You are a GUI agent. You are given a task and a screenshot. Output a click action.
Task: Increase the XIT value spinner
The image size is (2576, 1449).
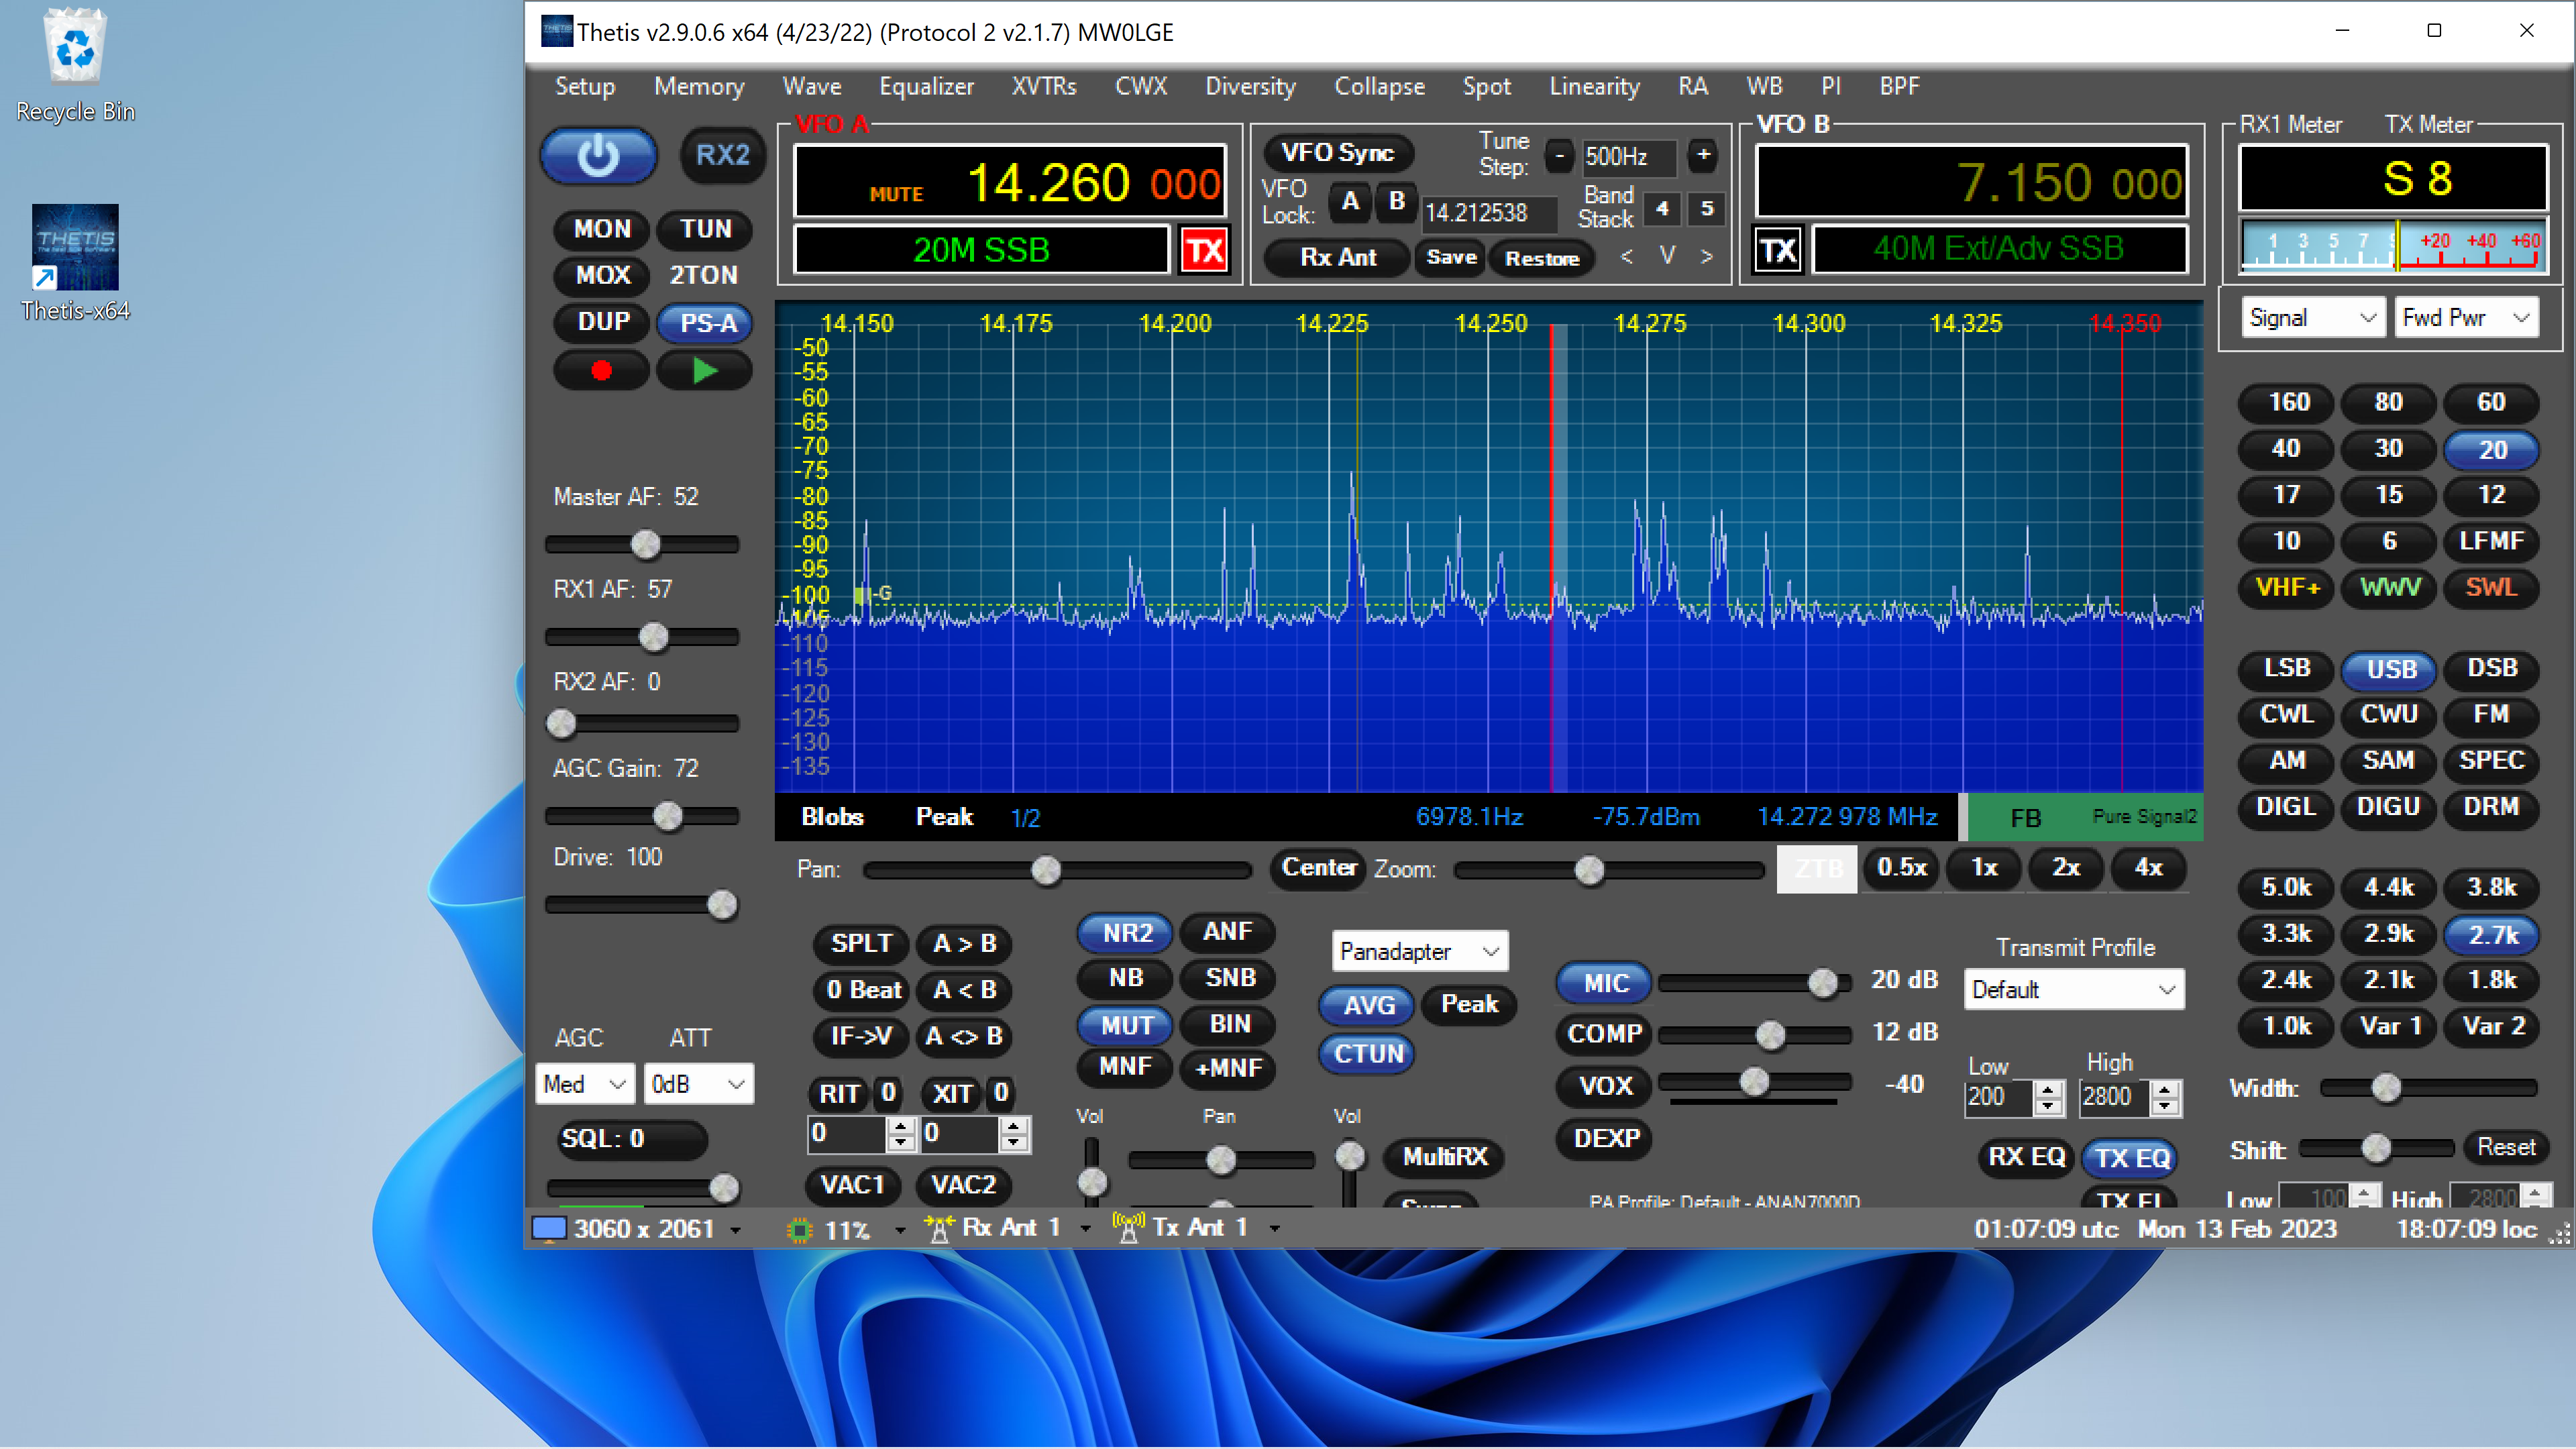[x=1014, y=1126]
